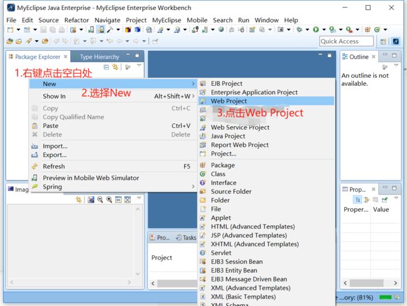Screen dimensions: 407x306
Task: Click Zoom In icon in Image Preview panel
Action: click(110, 199)
